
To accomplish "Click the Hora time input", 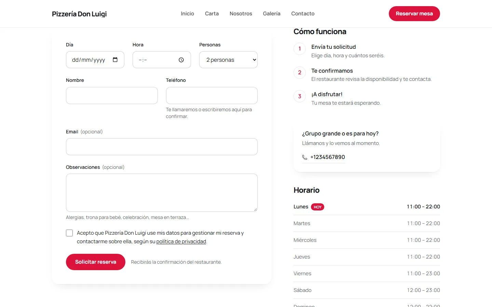I will coord(162,60).
